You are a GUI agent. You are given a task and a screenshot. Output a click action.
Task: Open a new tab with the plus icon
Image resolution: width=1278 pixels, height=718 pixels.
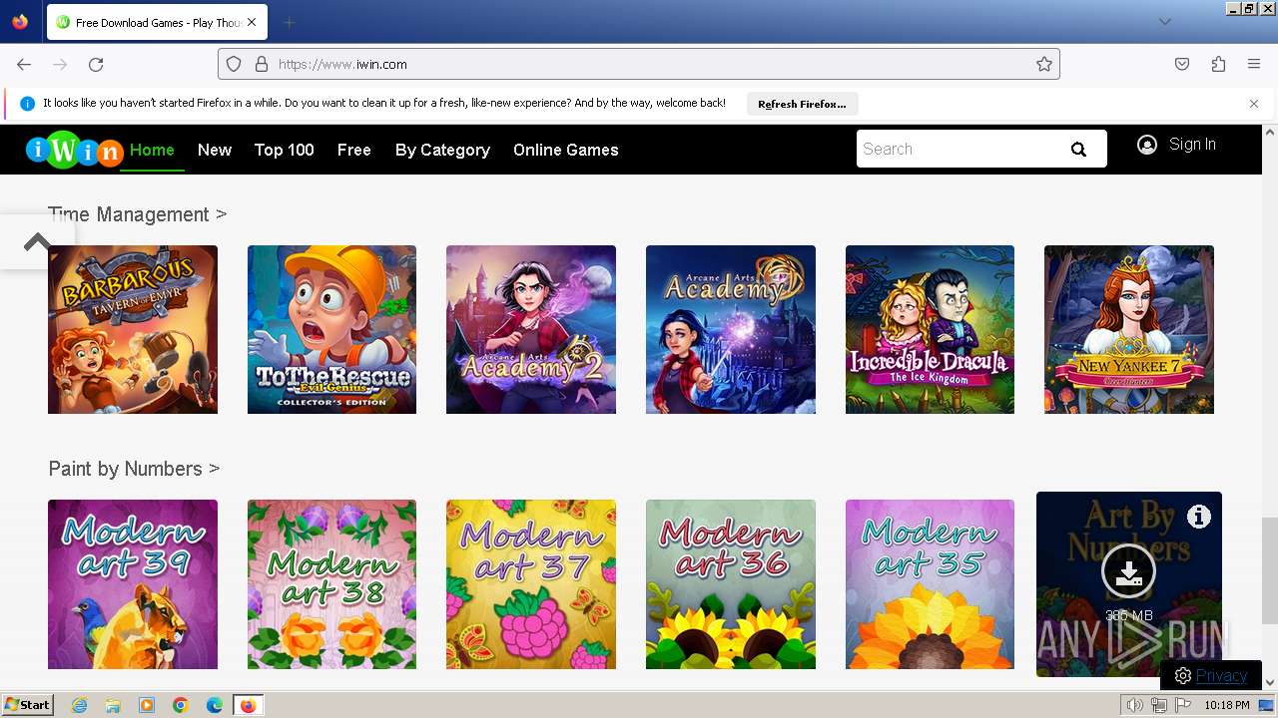coord(289,22)
